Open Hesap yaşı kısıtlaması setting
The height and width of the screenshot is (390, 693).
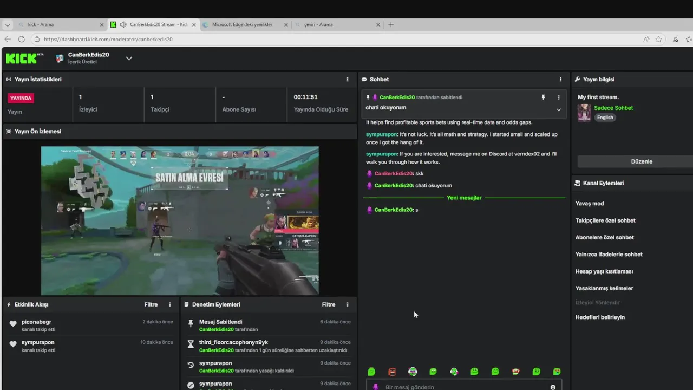[604, 271]
